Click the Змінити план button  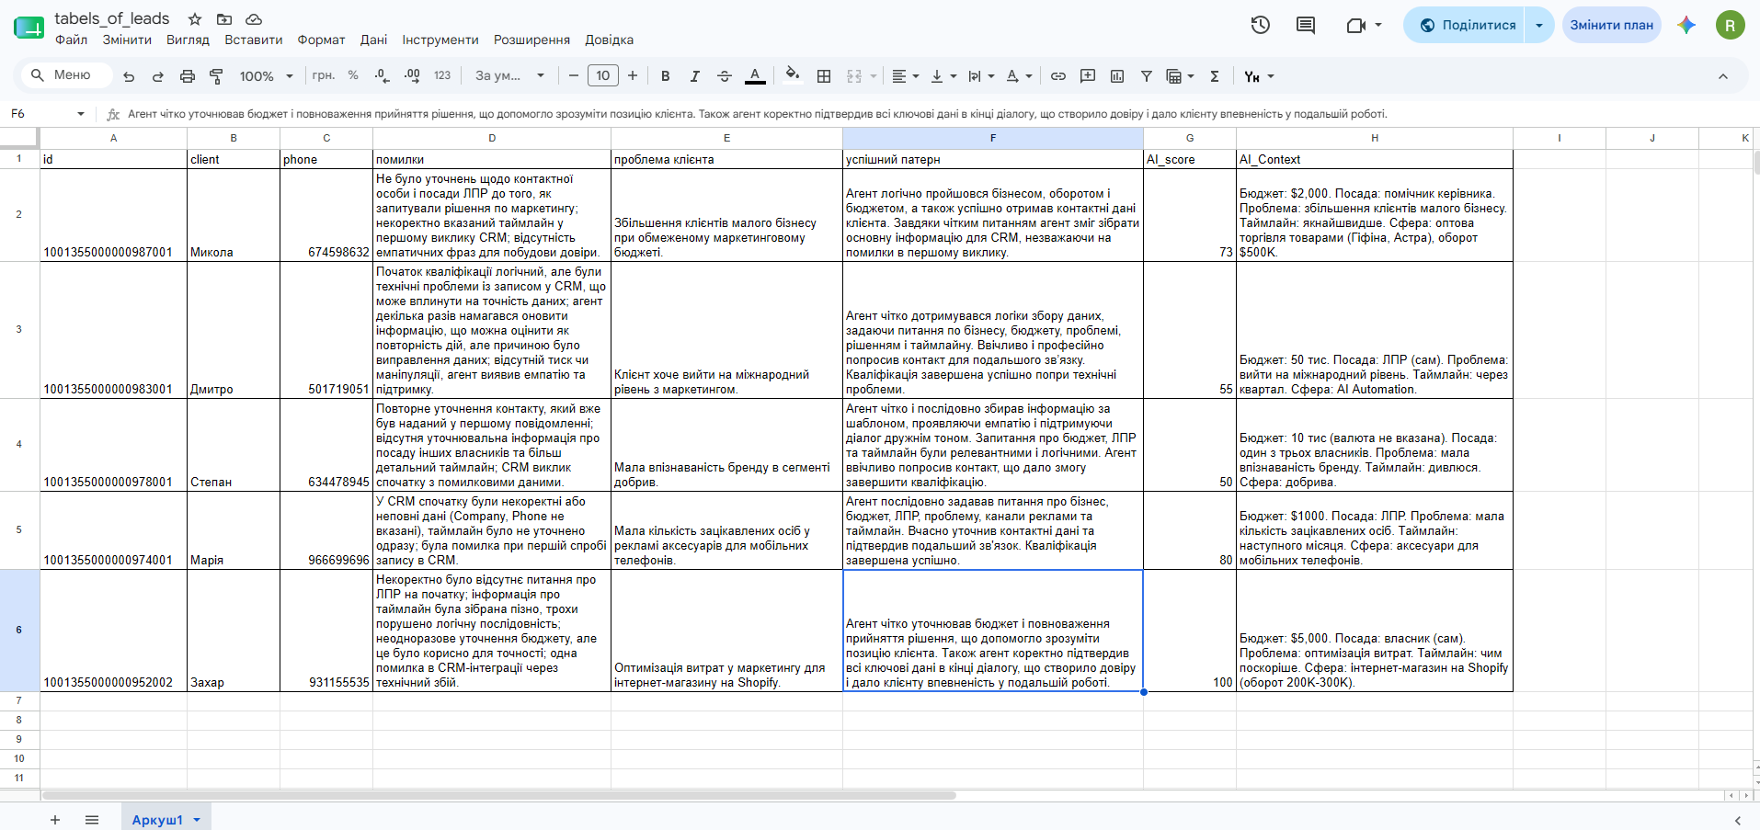coord(1611,25)
